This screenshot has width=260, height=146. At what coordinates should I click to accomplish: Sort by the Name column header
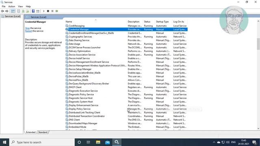click(x=96, y=21)
